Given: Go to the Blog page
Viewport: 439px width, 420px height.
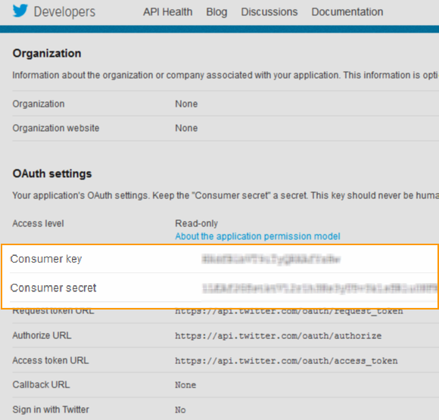Looking at the screenshot, I should pyautogui.click(x=216, y=12).
